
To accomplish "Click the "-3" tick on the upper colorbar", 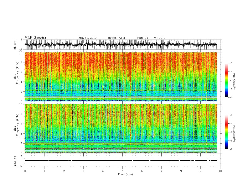I will (x=231, y=63).
